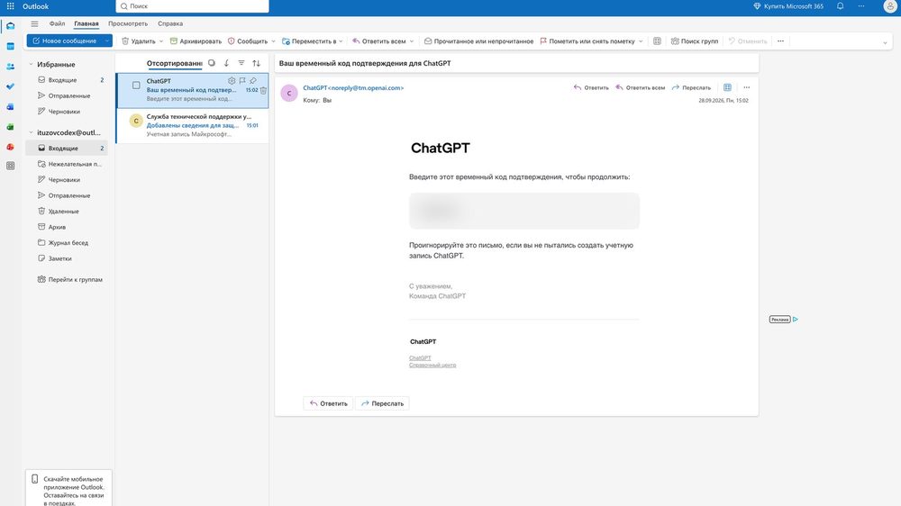Open the account profile avatar
This screenshot has width=901, height=506.
point(889,6)
